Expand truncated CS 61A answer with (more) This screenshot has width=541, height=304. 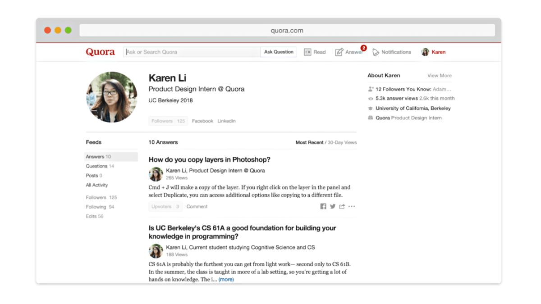pos(226,280)
